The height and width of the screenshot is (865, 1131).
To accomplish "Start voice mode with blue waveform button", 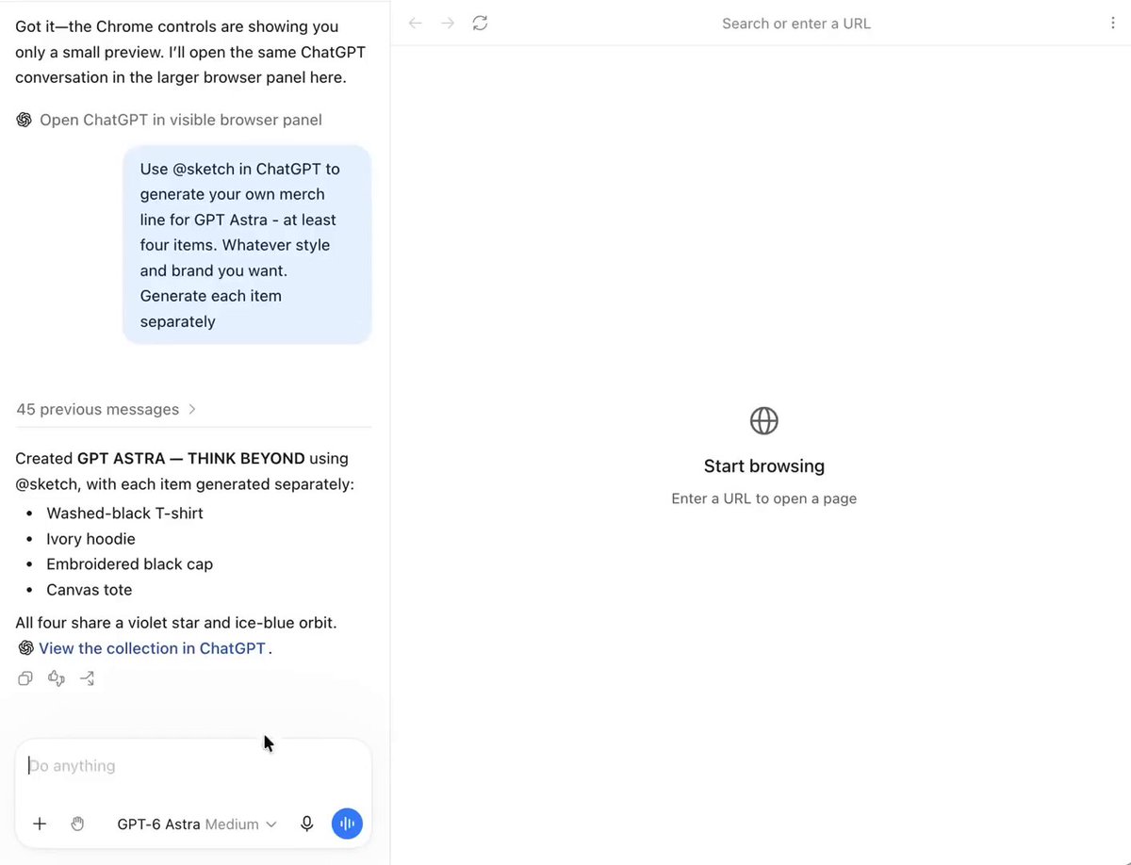I will [347, 824].
